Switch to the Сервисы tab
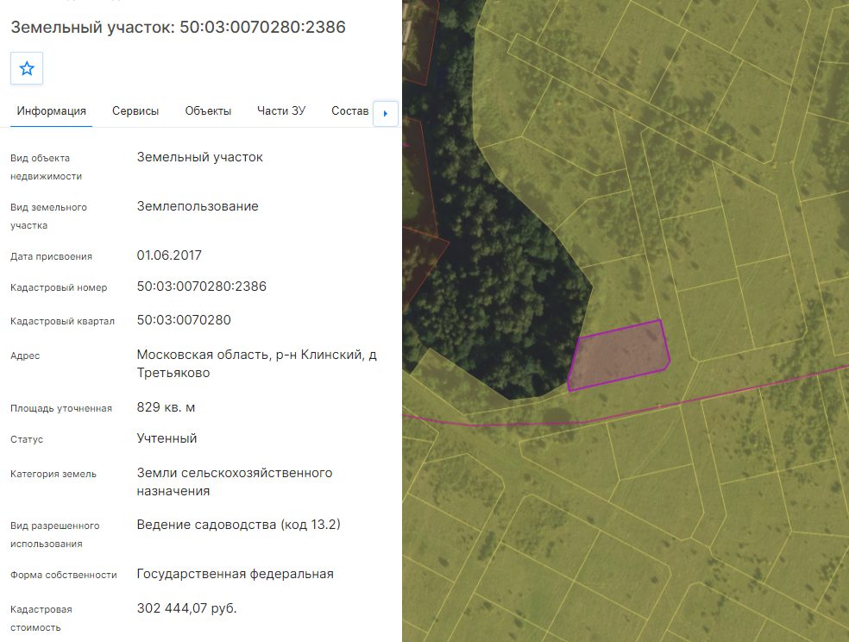This screenshot has width=849, height=642. 135,111
